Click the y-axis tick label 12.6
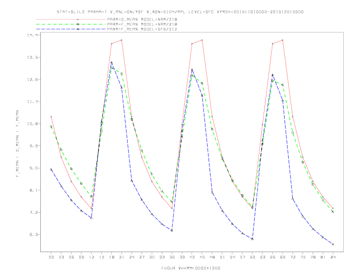This screenshot has height=280, width=363. [32, 80]
